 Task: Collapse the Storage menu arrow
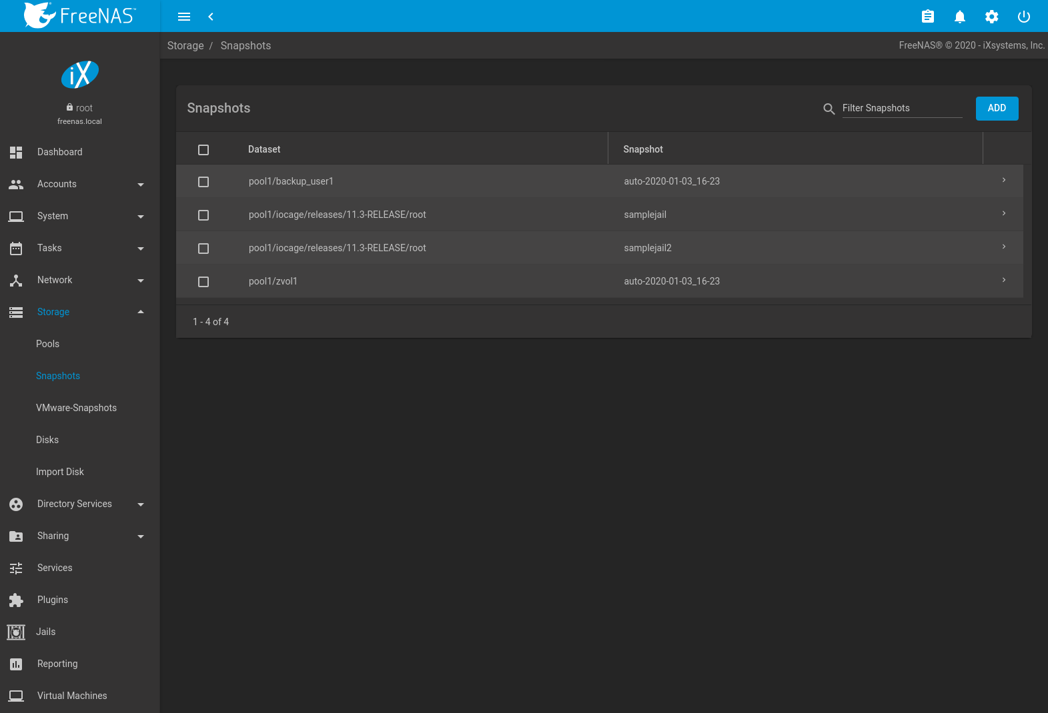point(140,312)
